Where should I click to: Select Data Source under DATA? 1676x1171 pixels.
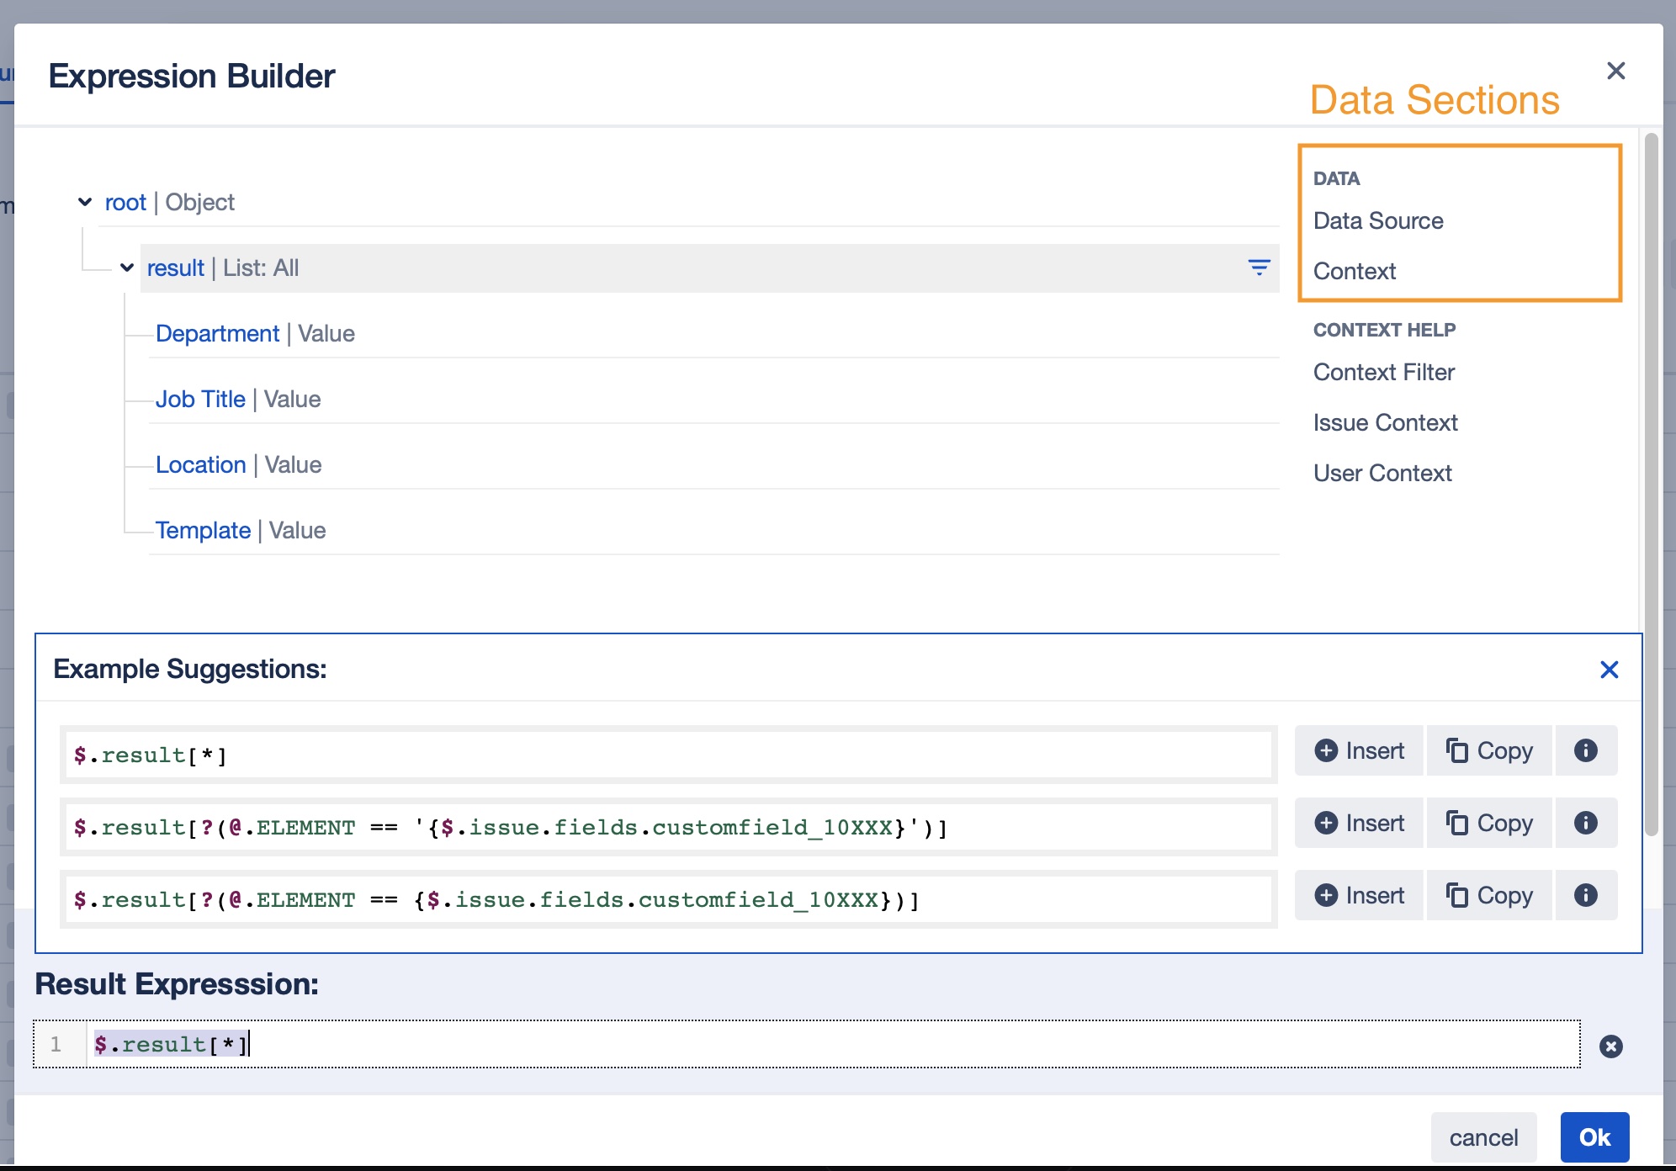1377,220
